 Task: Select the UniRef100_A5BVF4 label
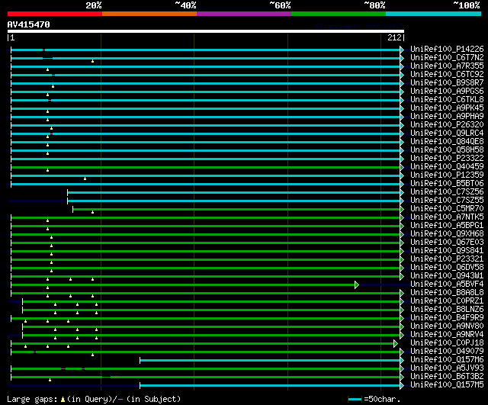[x=447, y=284]
